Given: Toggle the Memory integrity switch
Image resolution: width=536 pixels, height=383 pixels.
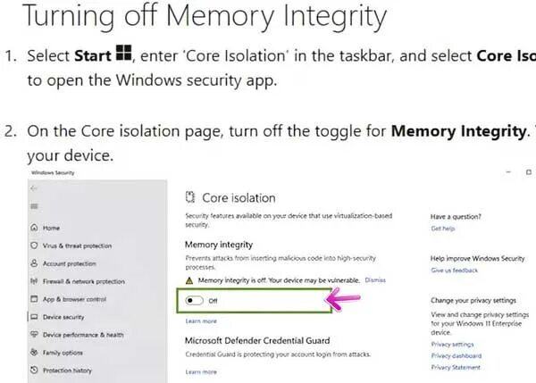Looking at the screenshot, I should coord(195,302).
